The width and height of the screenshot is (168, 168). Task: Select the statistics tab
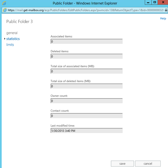(13, 39)
